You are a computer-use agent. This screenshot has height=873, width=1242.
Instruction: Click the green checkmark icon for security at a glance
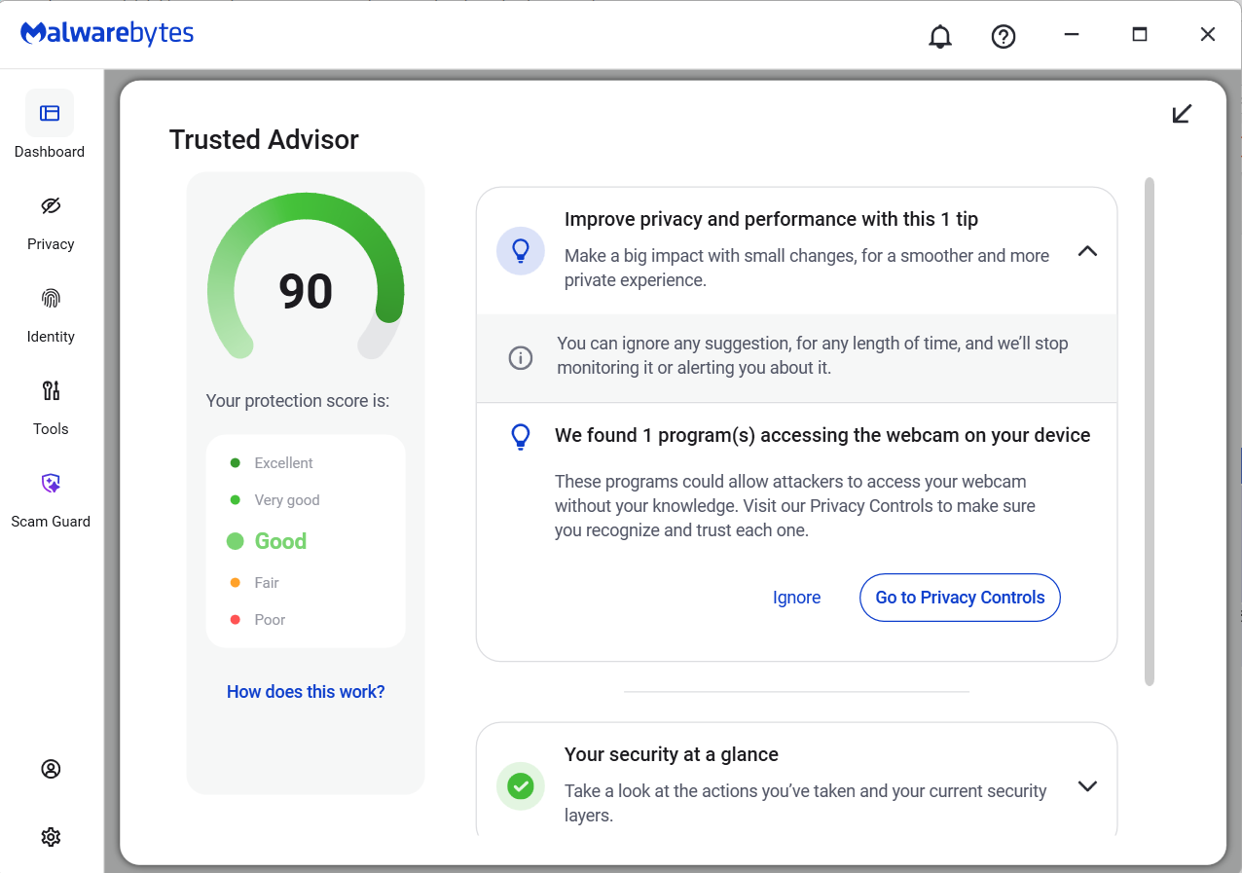coord(521,786)
